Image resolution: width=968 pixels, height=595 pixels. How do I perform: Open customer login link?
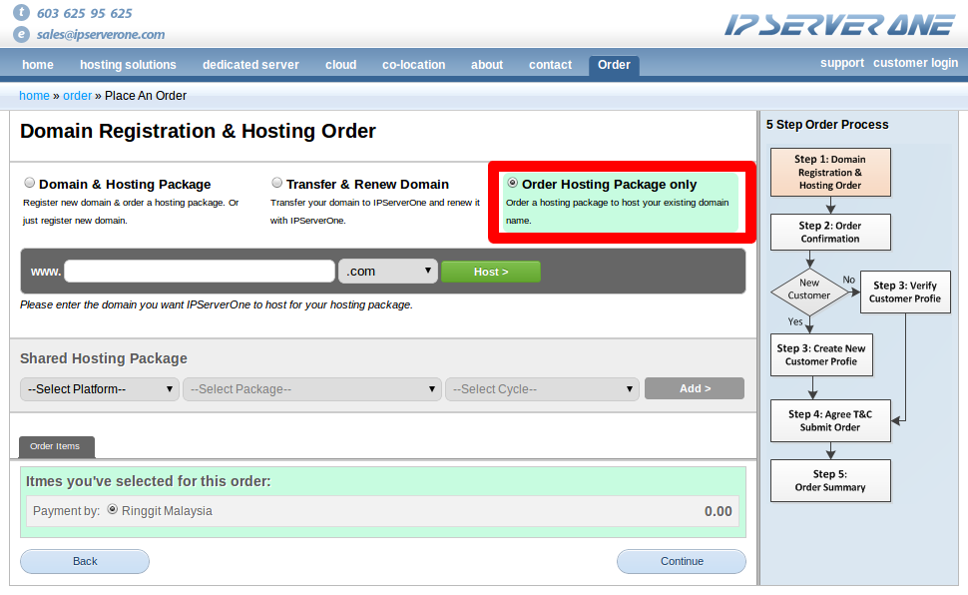point(915,63)
